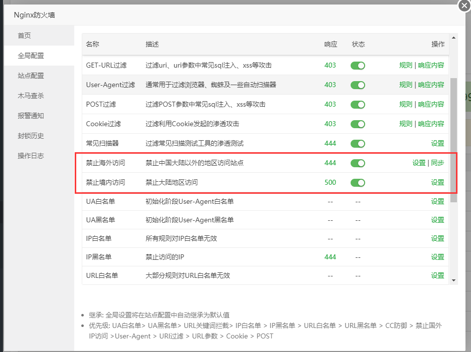471x352 pixels.
Task: Disable the User-Agent过滤 switch
Action: coord(358,85)
